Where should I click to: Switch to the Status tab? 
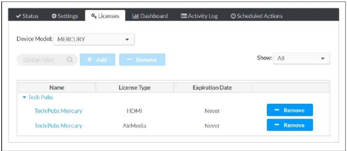coord(27,16)
